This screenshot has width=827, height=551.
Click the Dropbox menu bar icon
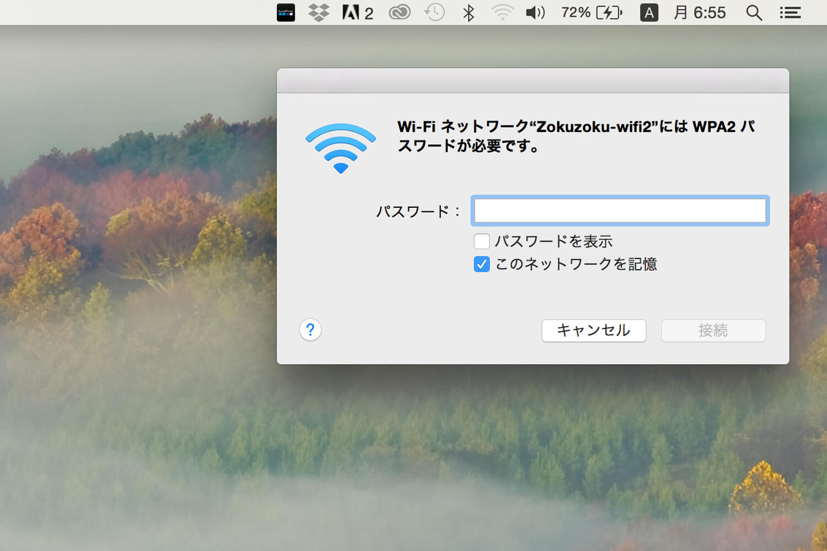(x=319, y=12)
